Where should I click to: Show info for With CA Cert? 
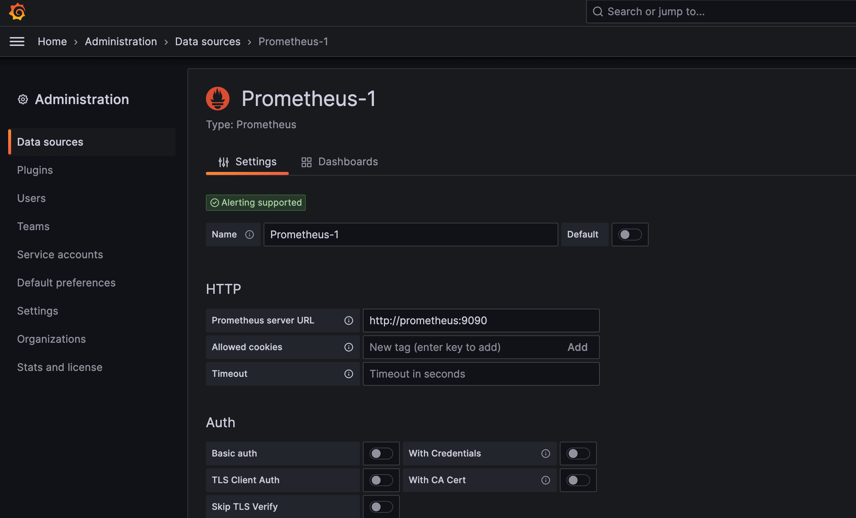(x=546, y=480)
